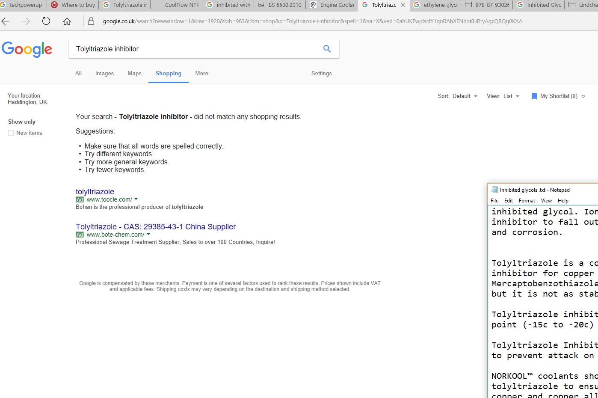Click the My Shortlist bookmark icon
This screenshot has width=598, height=398.
click(x=534, y=96)
